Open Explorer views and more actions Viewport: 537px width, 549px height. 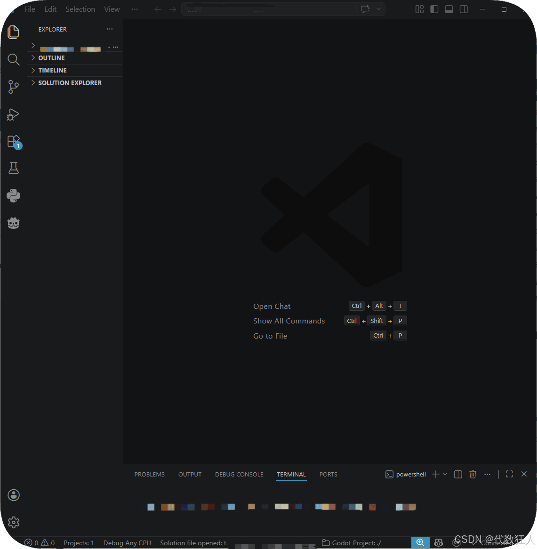pos(110,29)
